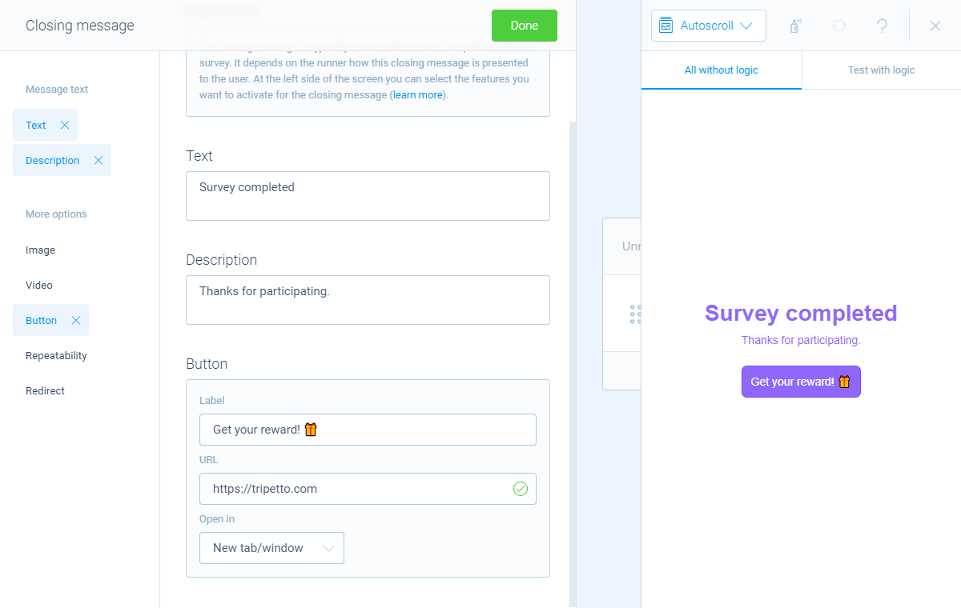Enable the Image option
The width and height of the screenshot is (961, 608).
coord(40,250)
